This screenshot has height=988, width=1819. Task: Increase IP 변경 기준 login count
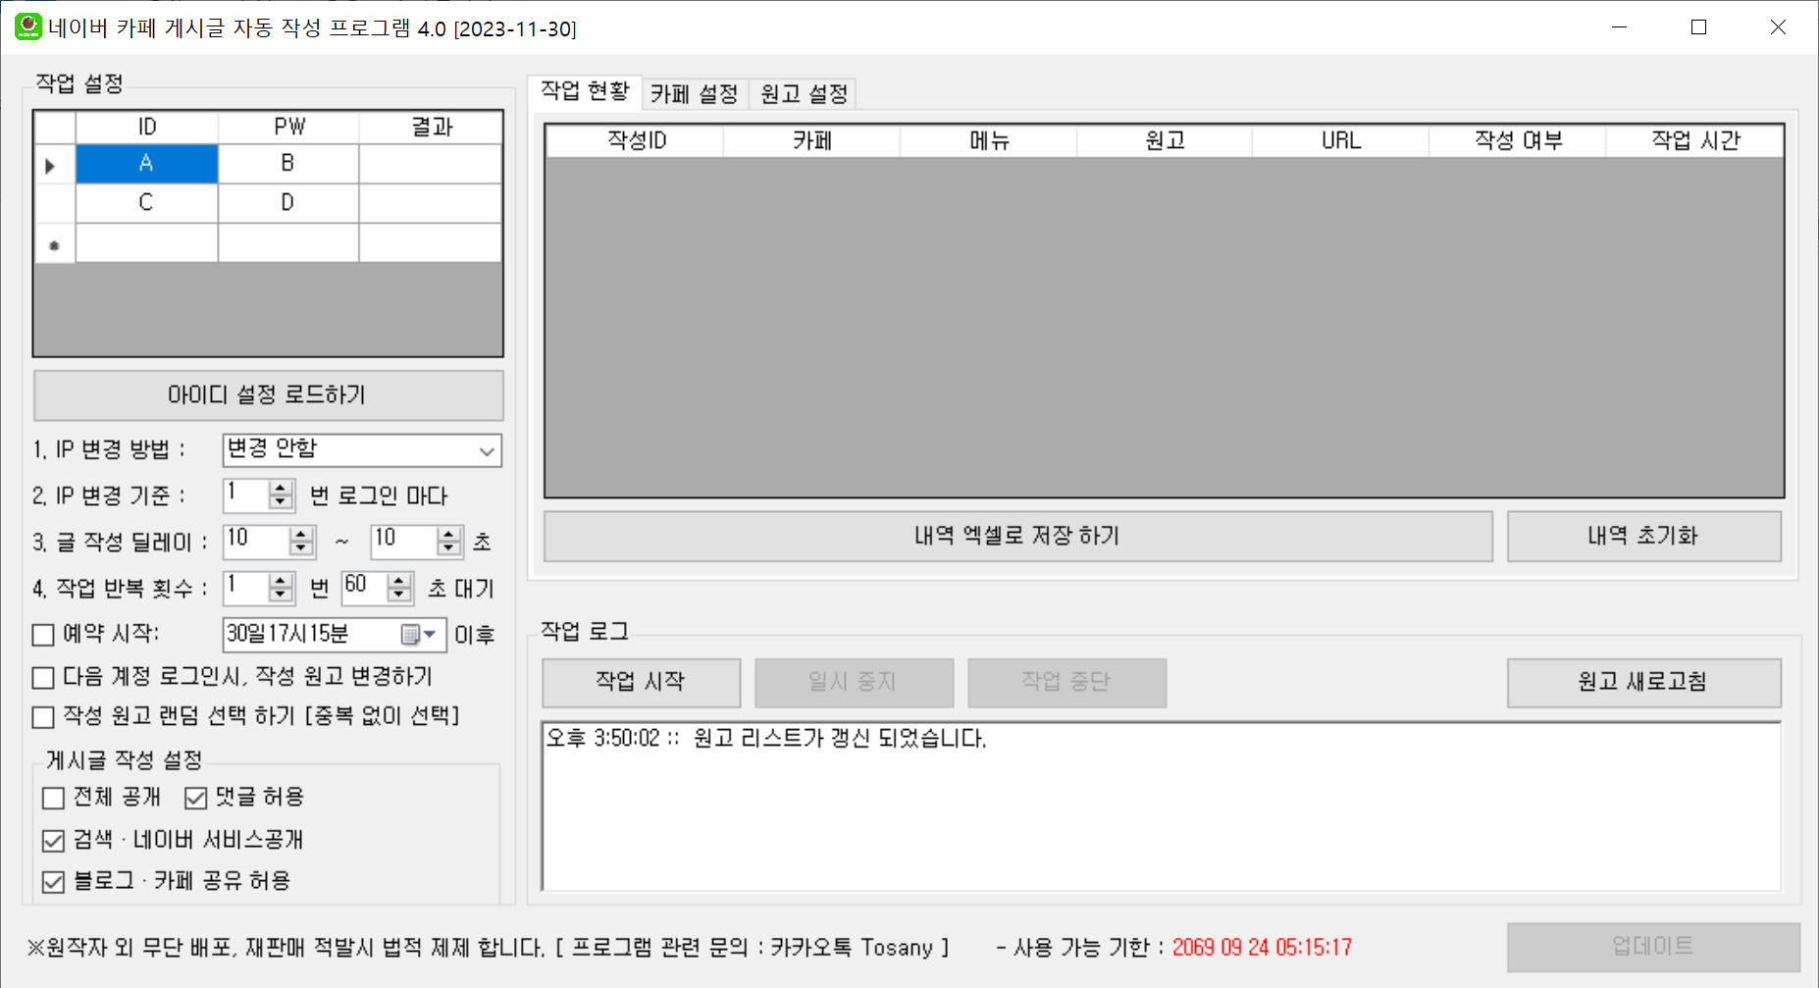[x=281, y=488]
